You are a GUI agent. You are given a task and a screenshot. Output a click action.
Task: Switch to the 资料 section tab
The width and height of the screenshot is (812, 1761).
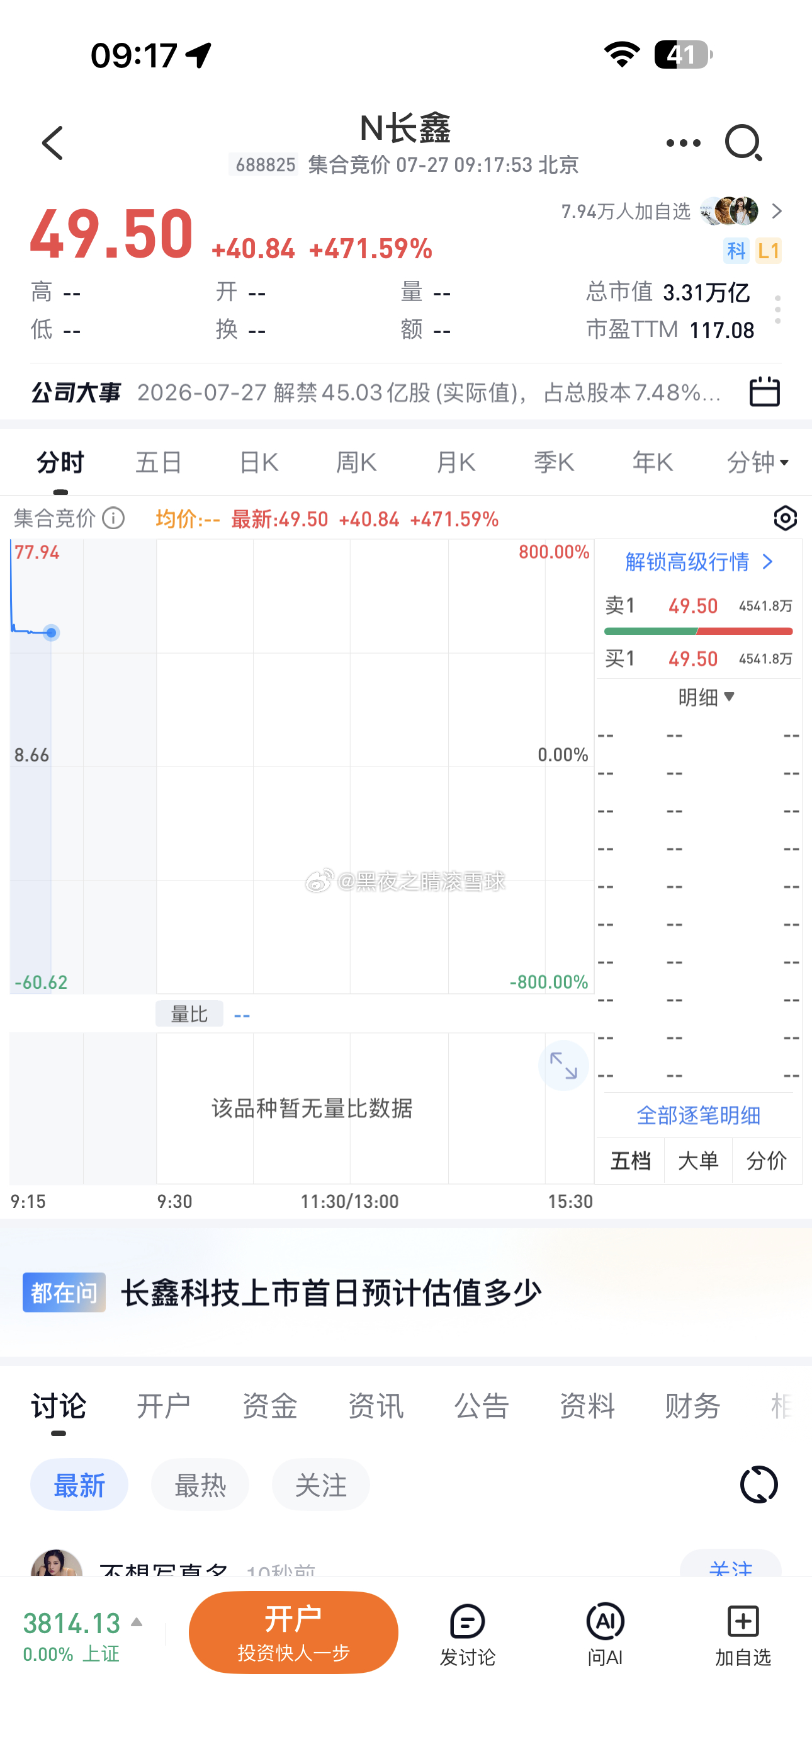coord(587,1407)
